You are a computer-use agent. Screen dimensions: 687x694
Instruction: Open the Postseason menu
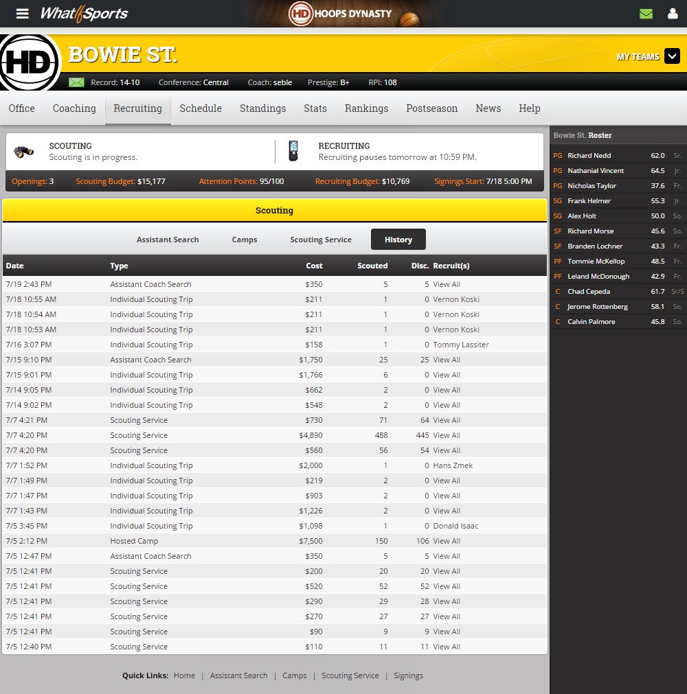tap(431, 108)
